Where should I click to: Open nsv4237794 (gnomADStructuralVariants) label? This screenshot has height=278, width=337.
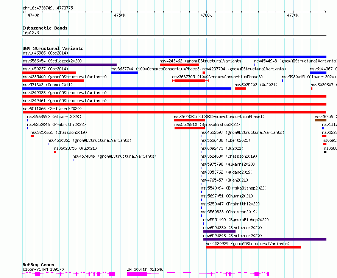click(244, 69)
